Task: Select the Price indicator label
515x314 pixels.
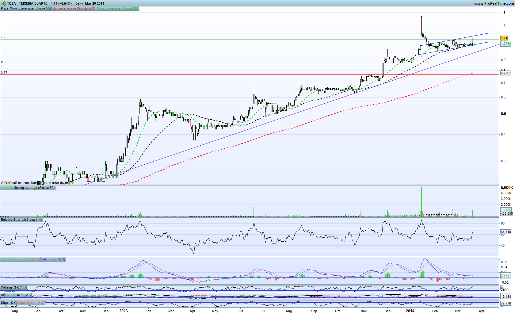Action: [5, 9]
